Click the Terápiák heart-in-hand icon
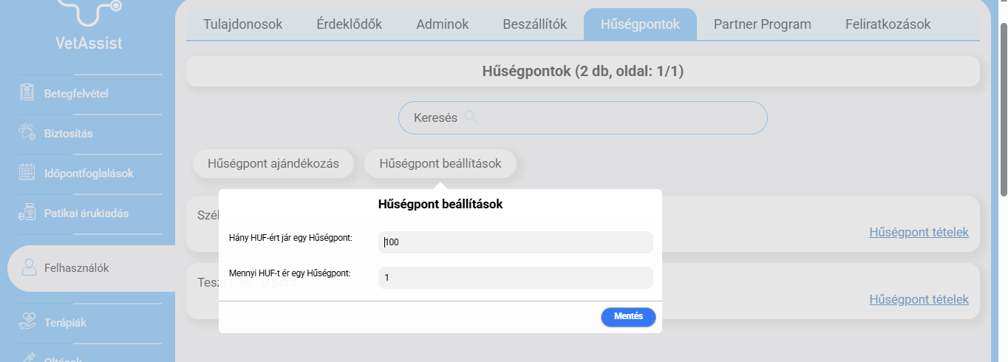Screen dimensions: 1008x362 coord(27,323)
